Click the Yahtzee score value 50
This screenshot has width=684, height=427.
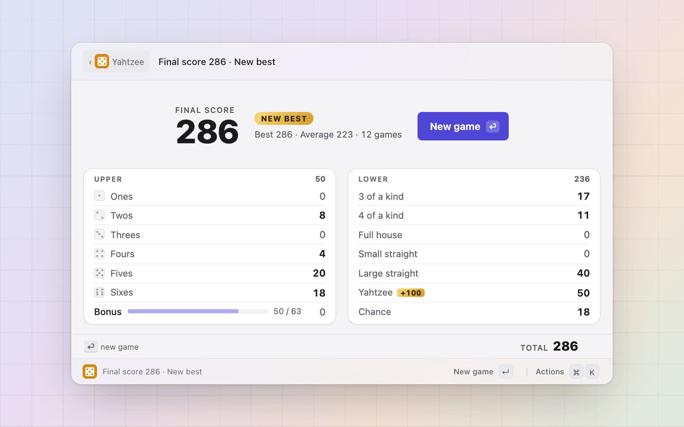(583, 293)
